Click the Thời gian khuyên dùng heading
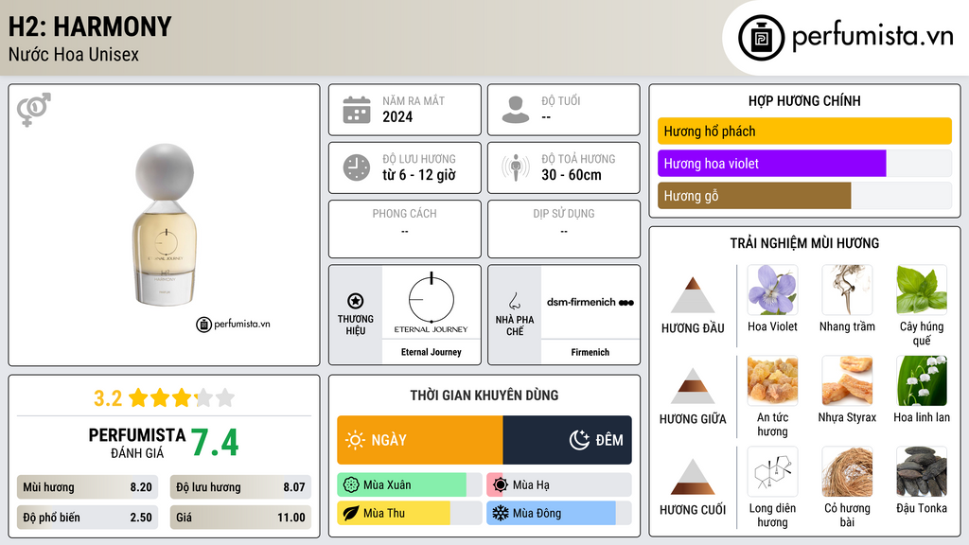The width and height of the screenshot is (969, 545). (484, 396)
